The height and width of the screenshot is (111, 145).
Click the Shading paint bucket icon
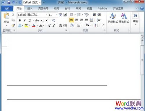coord(72,25)
